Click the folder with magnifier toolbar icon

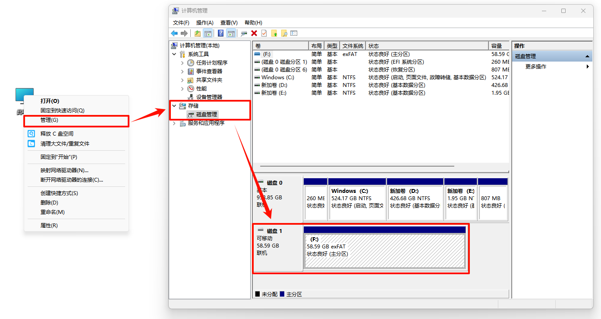click(x=284, y=34)
